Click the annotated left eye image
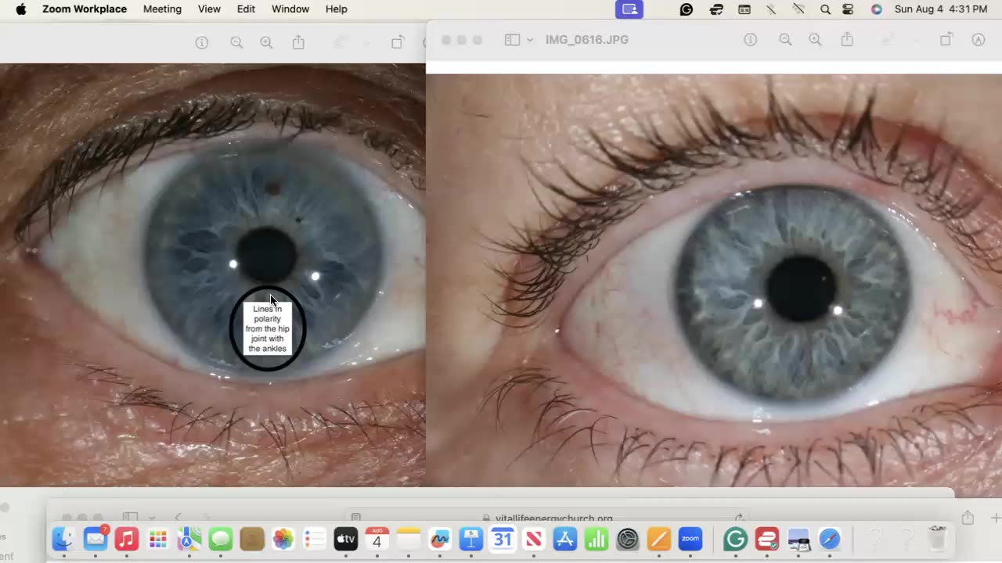 coord(212,274)
